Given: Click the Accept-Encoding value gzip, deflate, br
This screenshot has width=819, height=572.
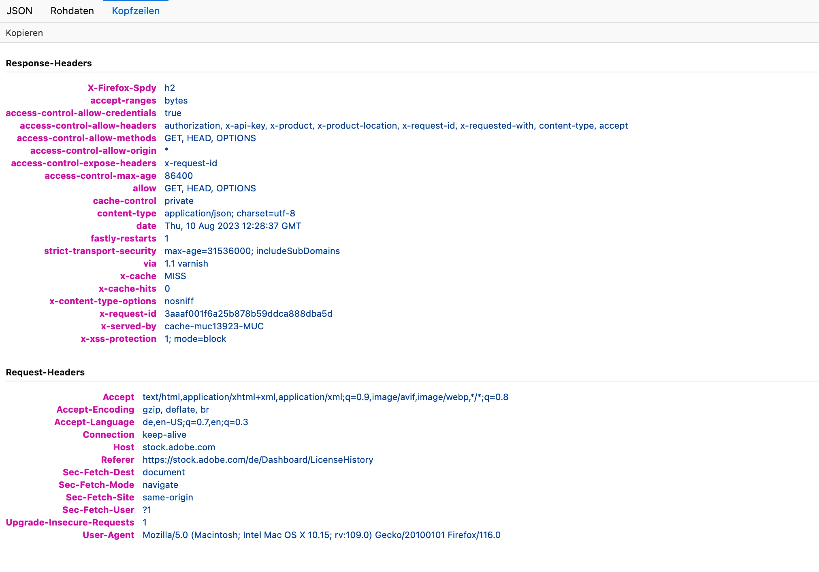Looking at the screenshot, I should pyautogui.click(x=175, y=409).
